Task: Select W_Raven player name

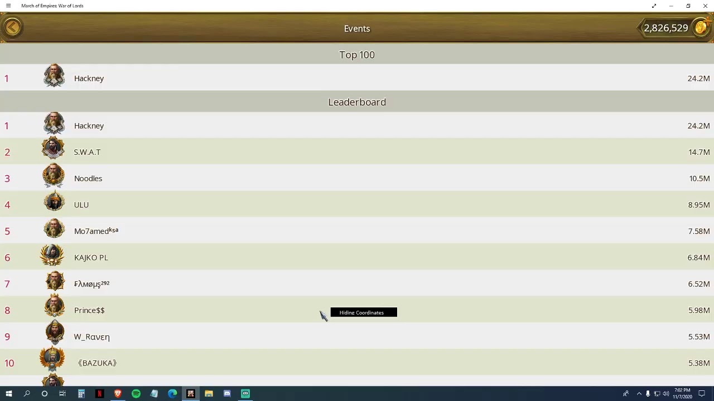Action: coord(91,337)
